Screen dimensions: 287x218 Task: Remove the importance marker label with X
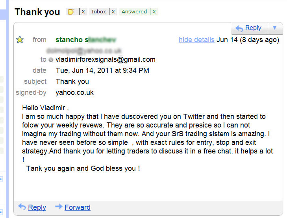point(83,12)
